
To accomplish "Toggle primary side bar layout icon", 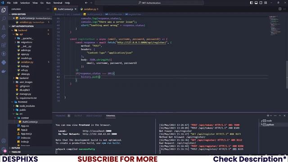I will tap(251, 3).
